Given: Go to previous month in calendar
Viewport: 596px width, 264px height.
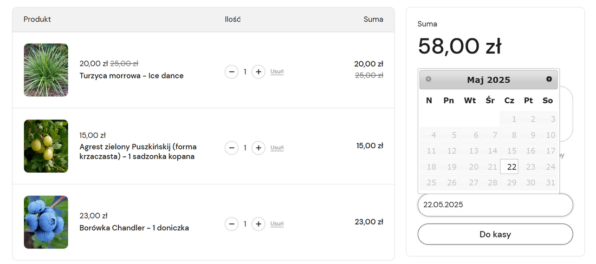Looking at the screenshot, I should pyautogui.click(x=429, y=80).
